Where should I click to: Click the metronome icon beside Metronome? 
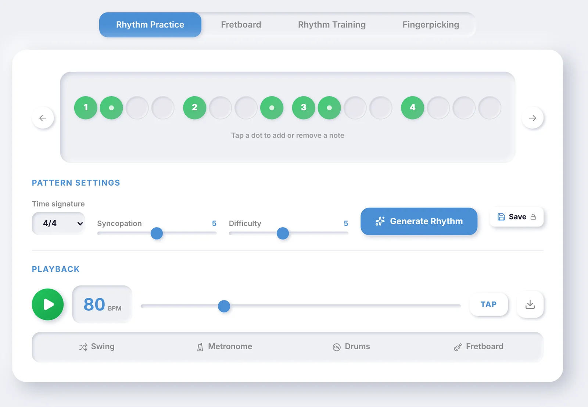(200, 347)
